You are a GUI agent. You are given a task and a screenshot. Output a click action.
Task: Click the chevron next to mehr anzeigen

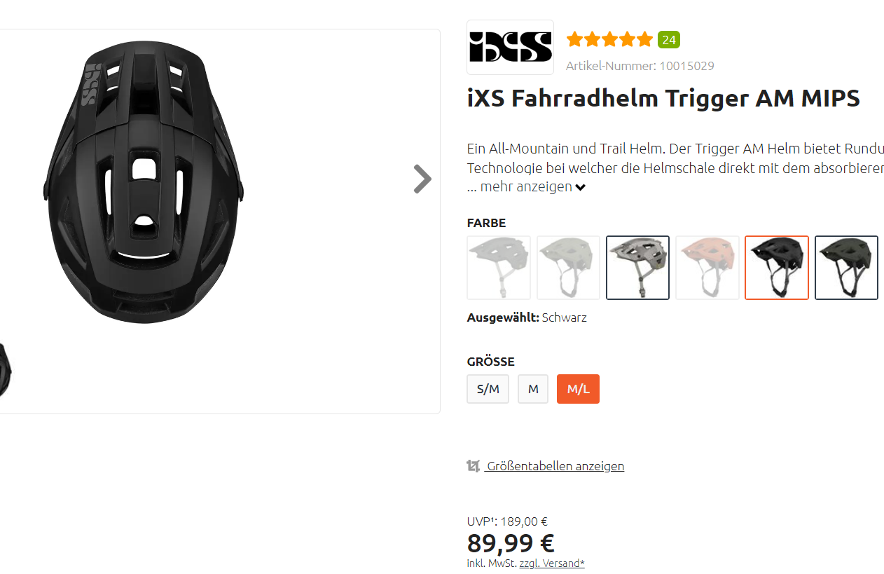pyautogui.click(x=581, y=188)
